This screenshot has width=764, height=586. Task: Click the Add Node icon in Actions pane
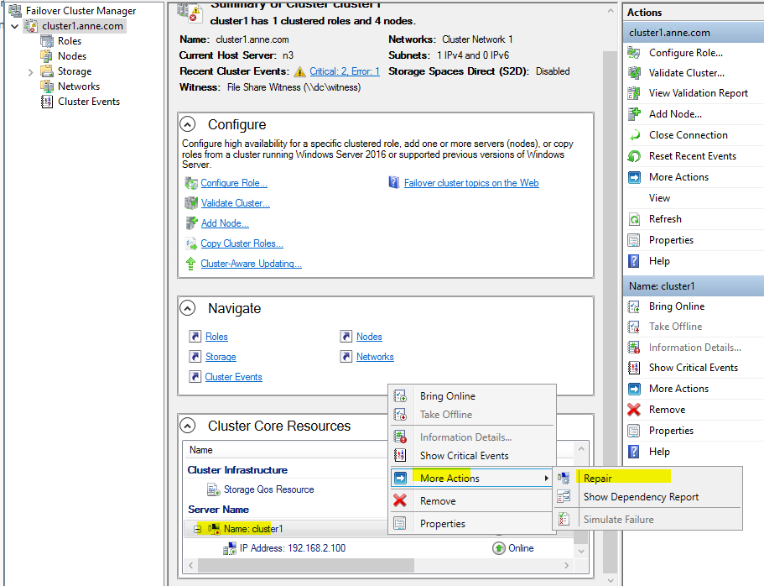pos(634,113)
